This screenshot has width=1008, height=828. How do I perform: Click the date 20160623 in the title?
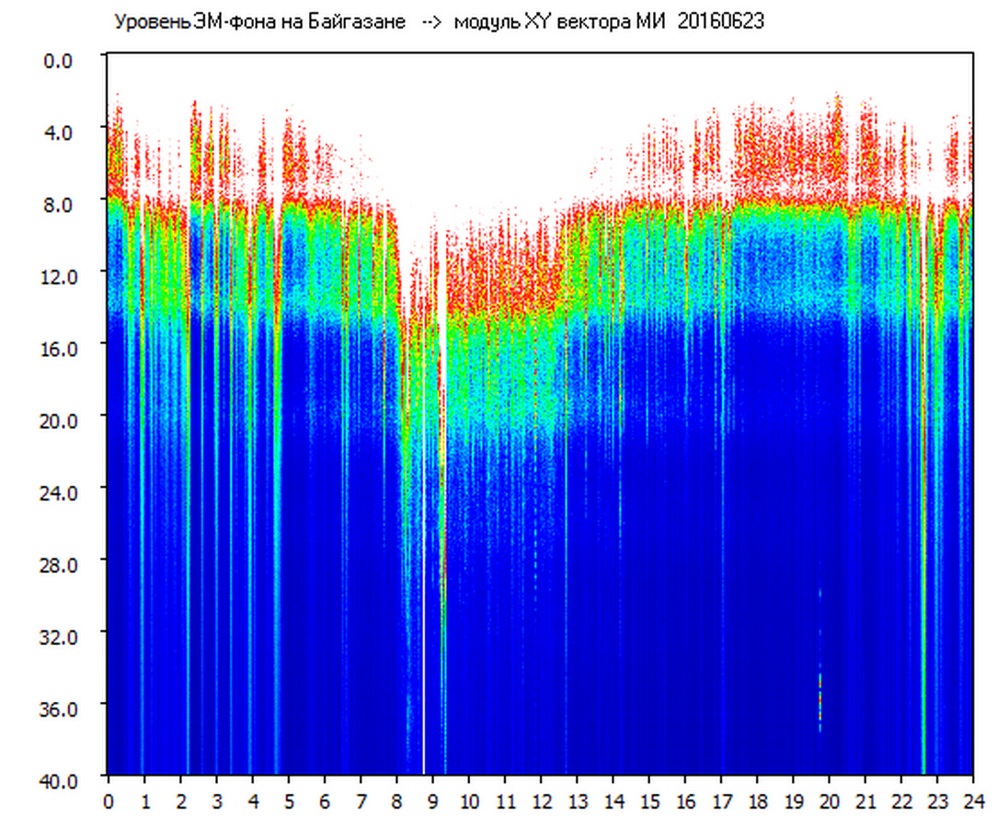(x=720, y=22)
